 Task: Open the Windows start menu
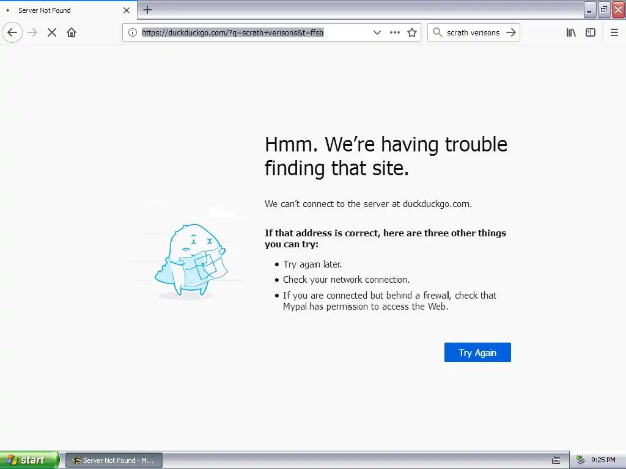coord(29,460)
